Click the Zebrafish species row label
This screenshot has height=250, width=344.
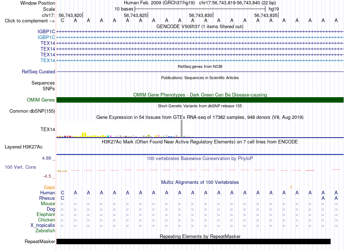click(45, 230)
